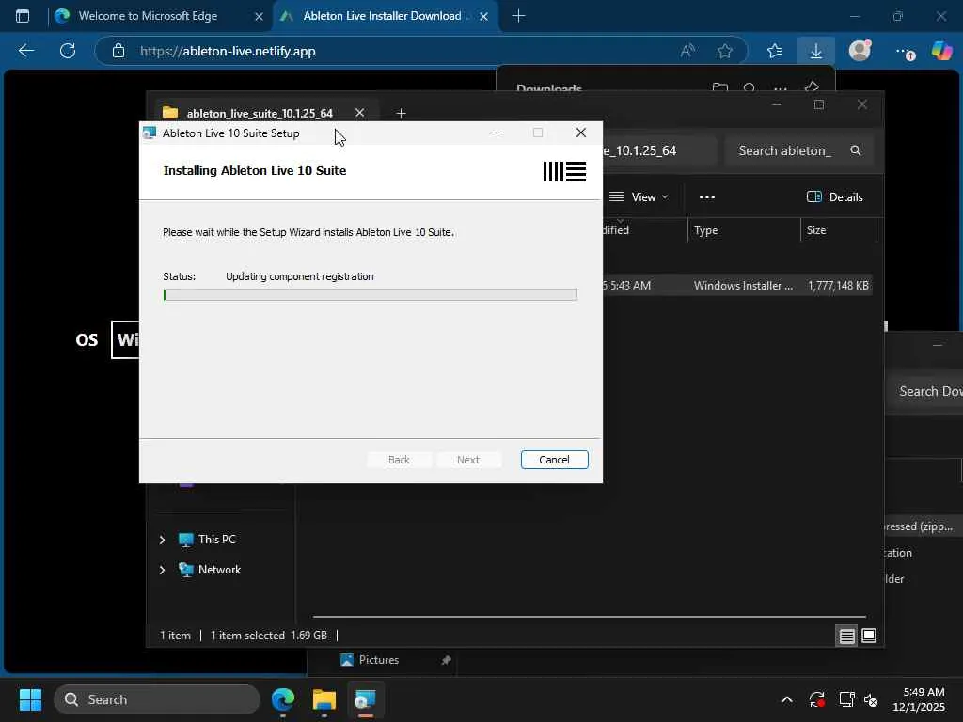Close the Ableton Live Installer Download tab

click(484, 17)
